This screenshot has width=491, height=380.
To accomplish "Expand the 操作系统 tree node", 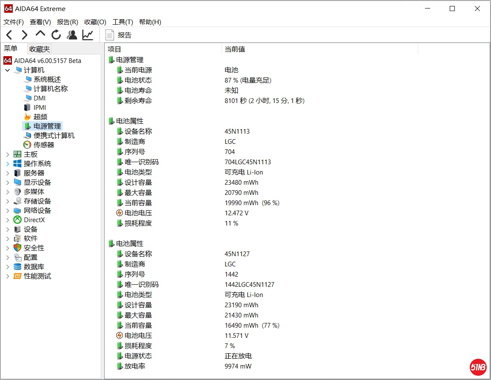I will [8, 164].
